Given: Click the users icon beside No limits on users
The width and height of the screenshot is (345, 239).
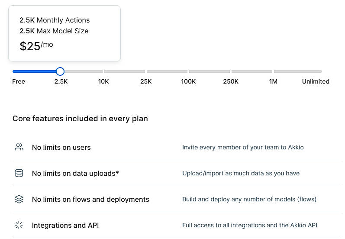Looking at the screenshot, I should tap(19, 147).
